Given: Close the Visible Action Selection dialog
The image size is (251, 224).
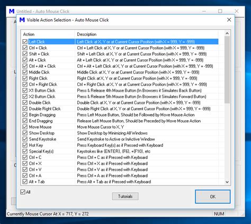Looking at the screenshot, I should pos(229,20).
